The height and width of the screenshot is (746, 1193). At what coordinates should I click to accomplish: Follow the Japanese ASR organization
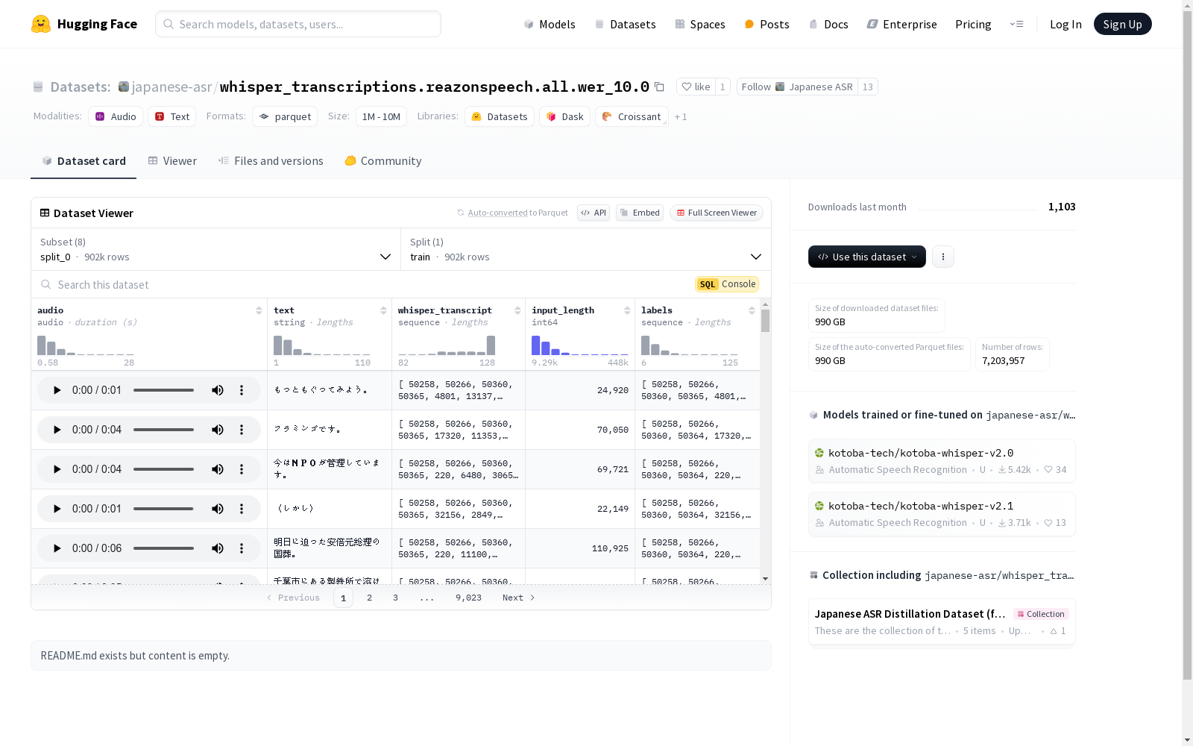point(797,87)
